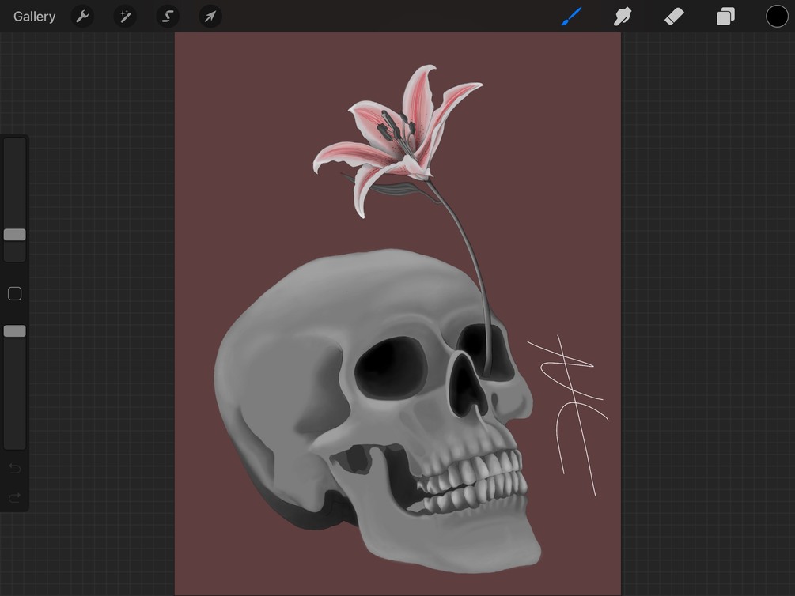Return to the Gallery
795x596 pixels.
33,16
